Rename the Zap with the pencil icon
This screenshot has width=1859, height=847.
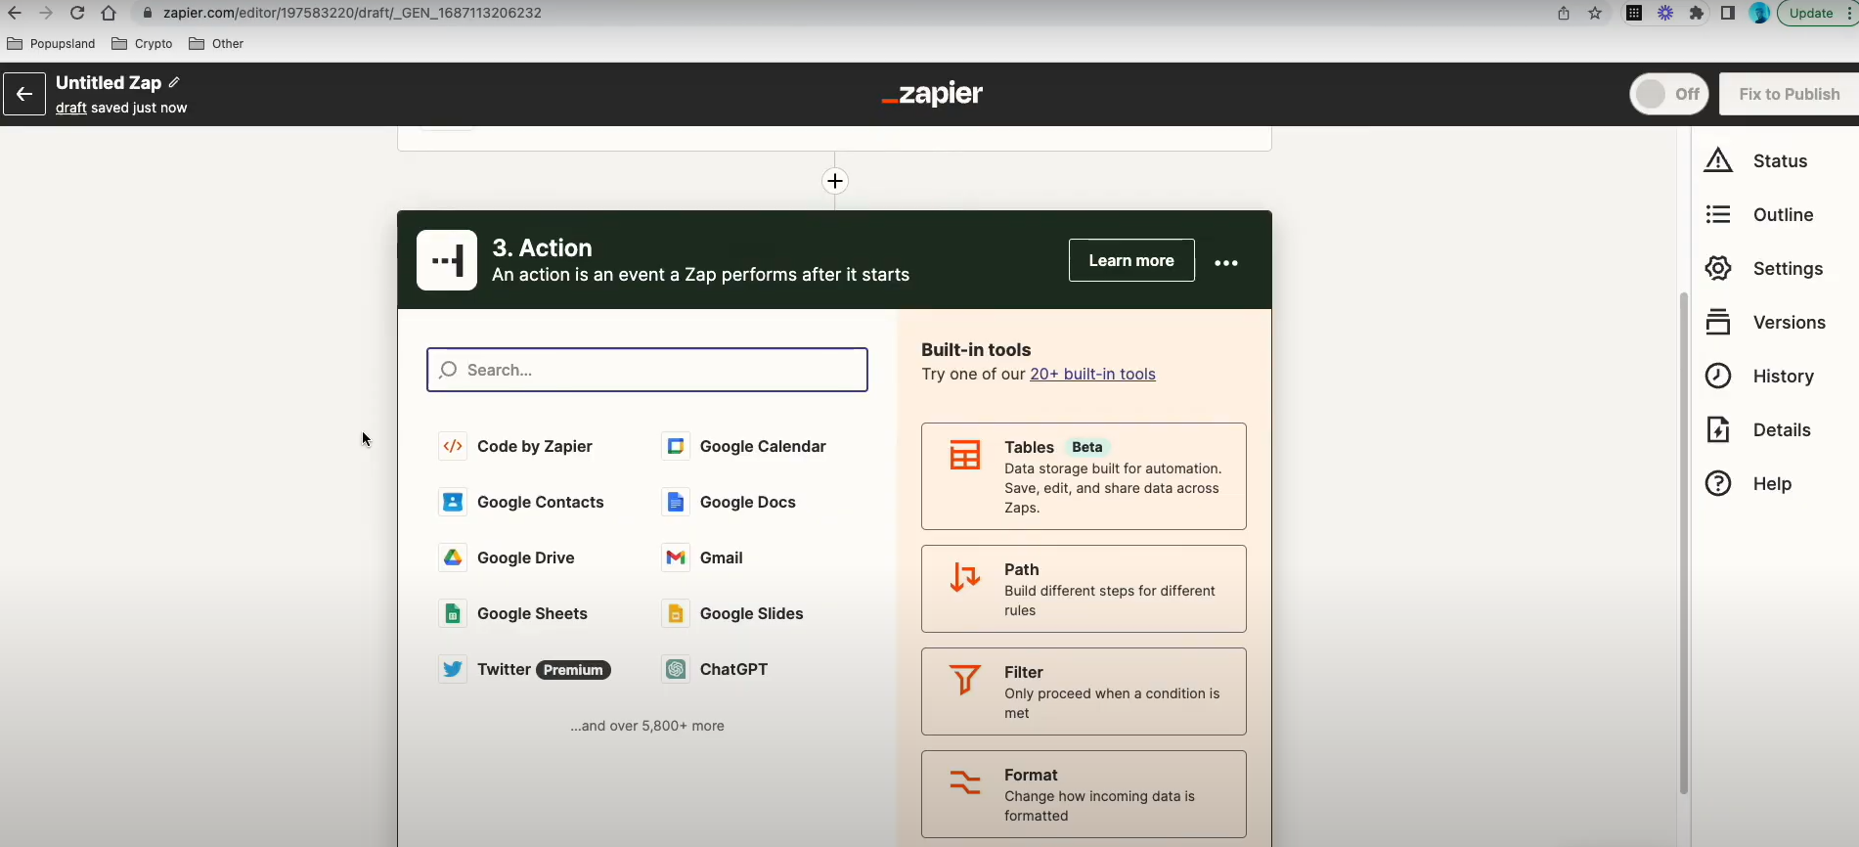(174, 82)
